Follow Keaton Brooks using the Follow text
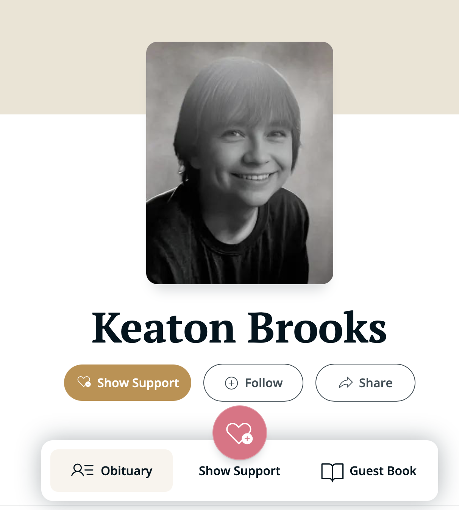The height and width of the screenshot is (510, 459). click(x=264, y=383)
